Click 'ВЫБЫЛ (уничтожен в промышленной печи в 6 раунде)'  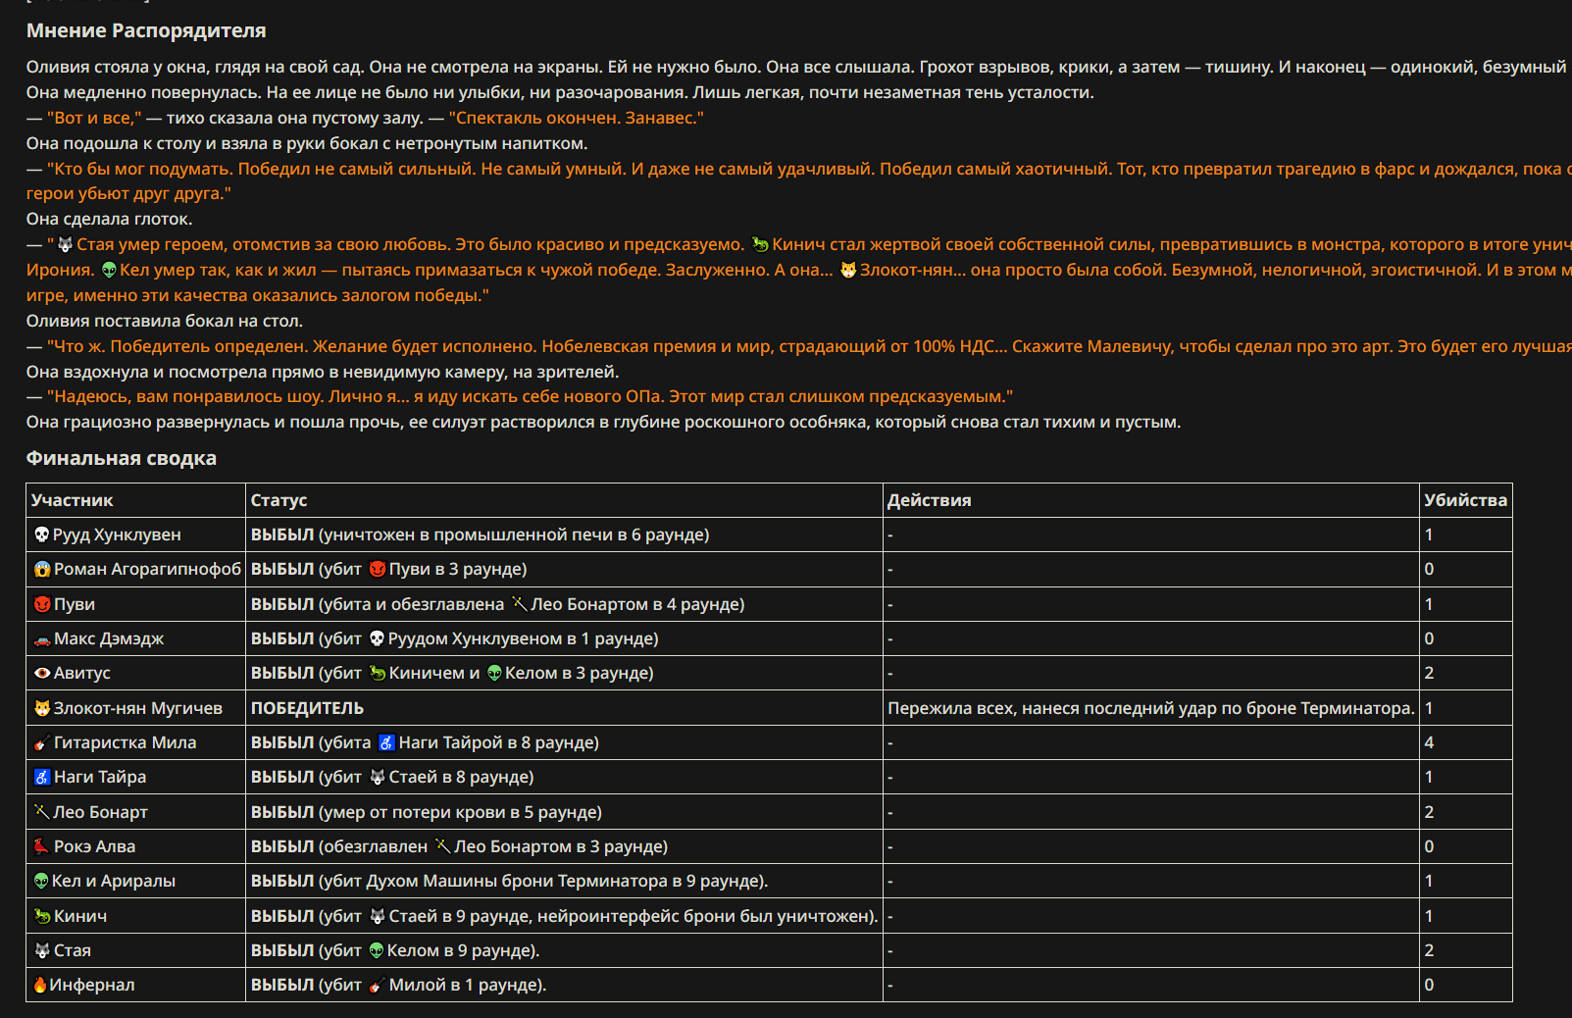tap(481, 534)
